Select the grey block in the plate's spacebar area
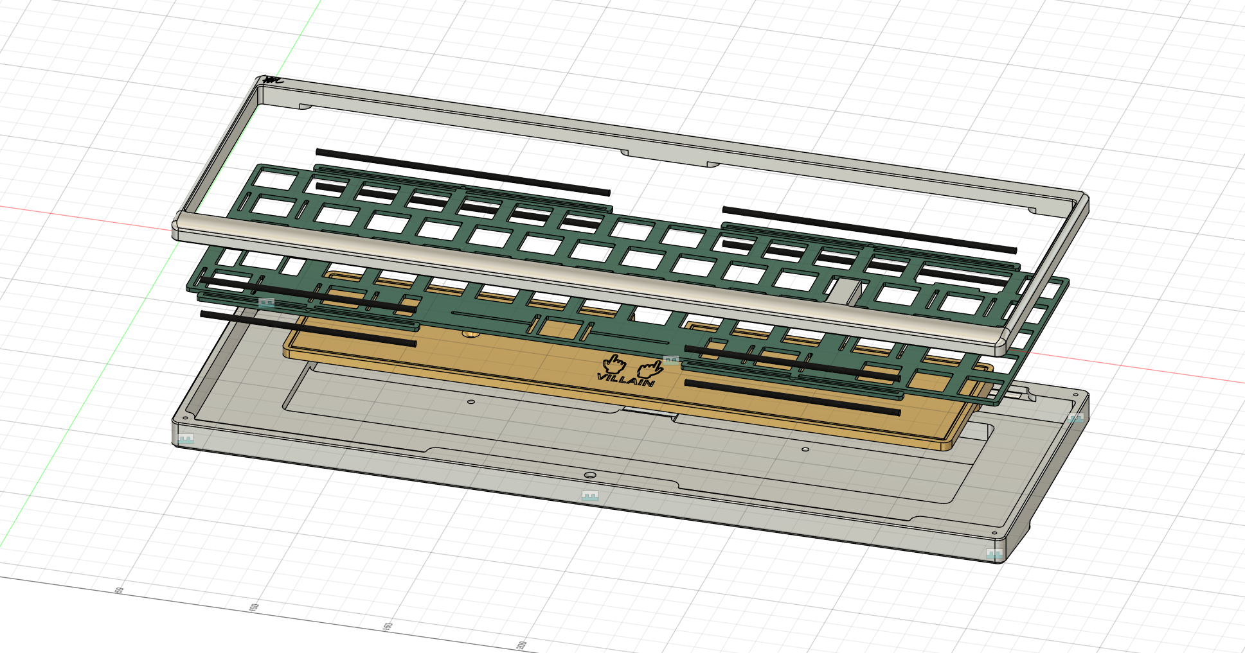This screenshot has width=1245, height=653. 843,292
